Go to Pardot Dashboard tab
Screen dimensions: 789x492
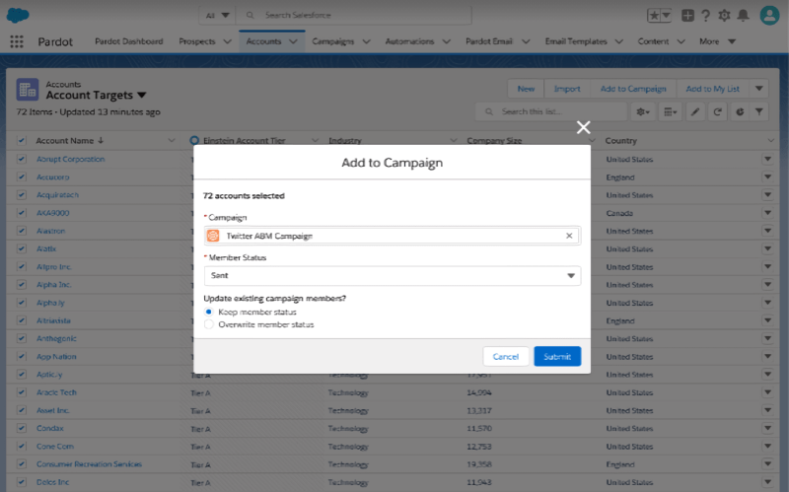coord(129,41)
